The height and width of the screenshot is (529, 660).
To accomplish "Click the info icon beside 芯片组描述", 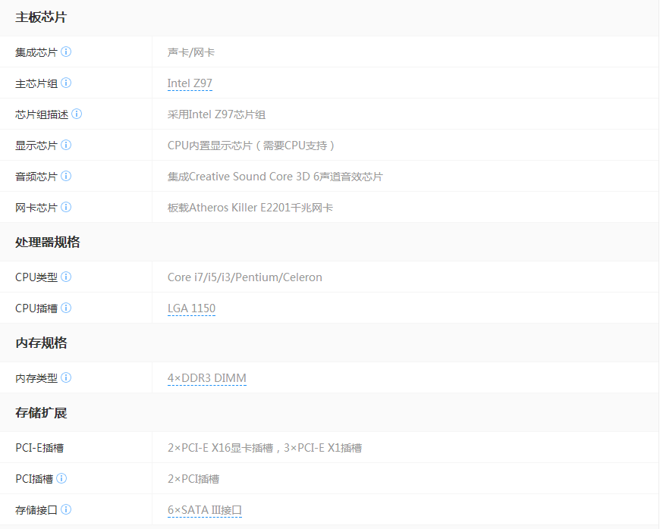I will (x=77, y=114).
